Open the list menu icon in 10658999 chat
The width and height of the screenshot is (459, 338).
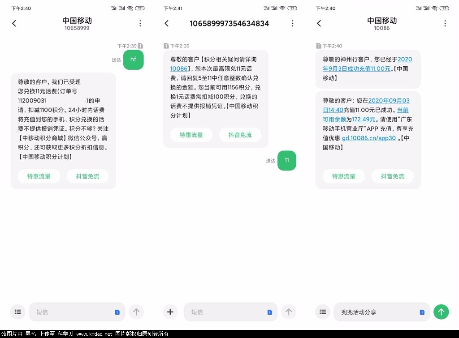[18, 312]
